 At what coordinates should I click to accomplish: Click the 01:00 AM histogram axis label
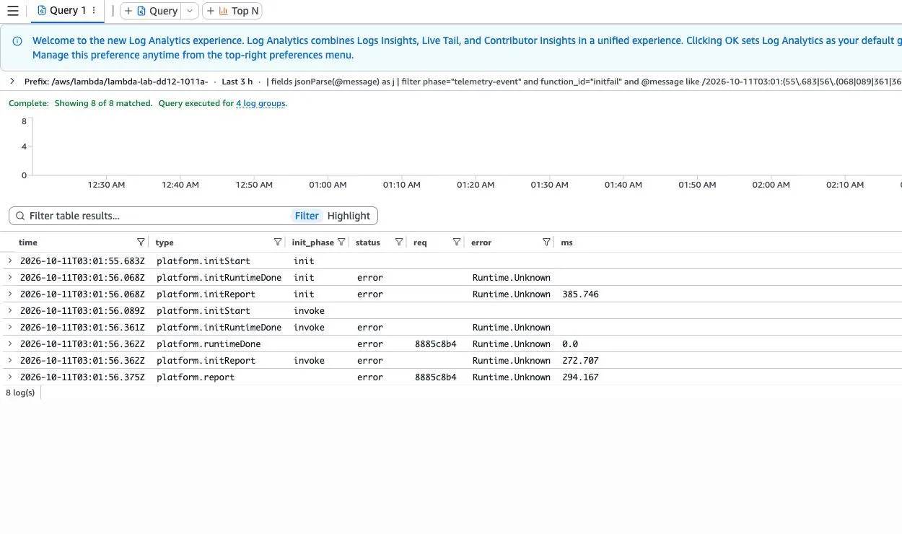[x=328, y=185]
